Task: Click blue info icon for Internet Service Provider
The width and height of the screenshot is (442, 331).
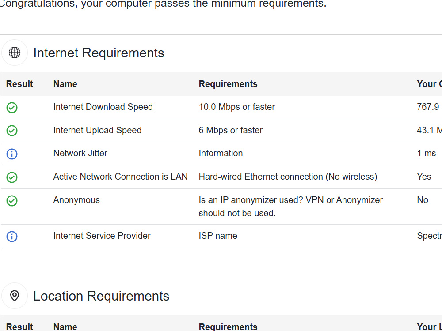Action: 12,237
